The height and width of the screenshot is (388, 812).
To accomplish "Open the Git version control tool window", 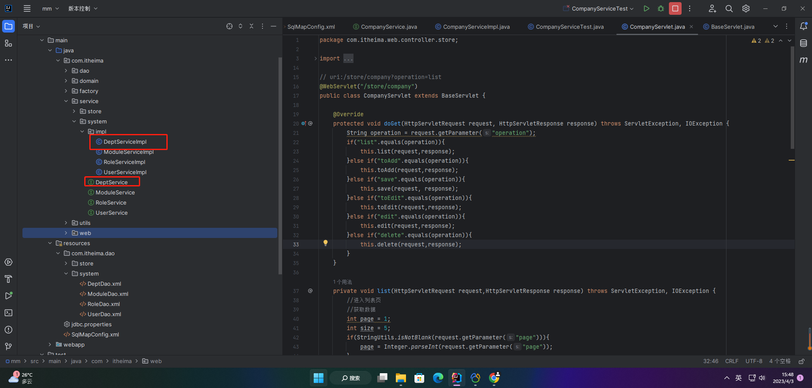I will [8, 347].
